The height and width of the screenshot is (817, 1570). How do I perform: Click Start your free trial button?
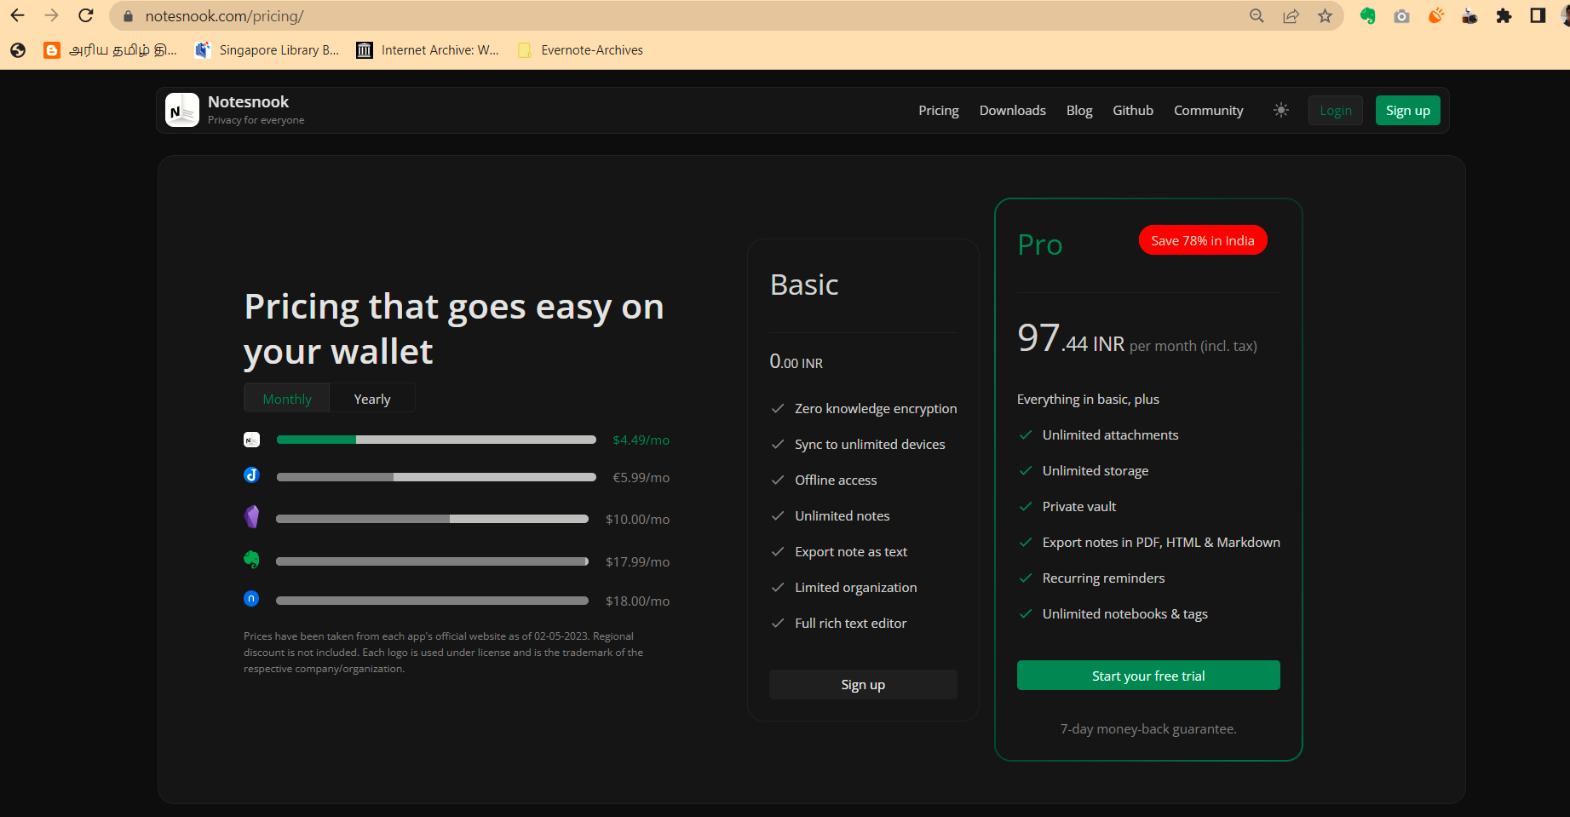(x=1148, y=676)
